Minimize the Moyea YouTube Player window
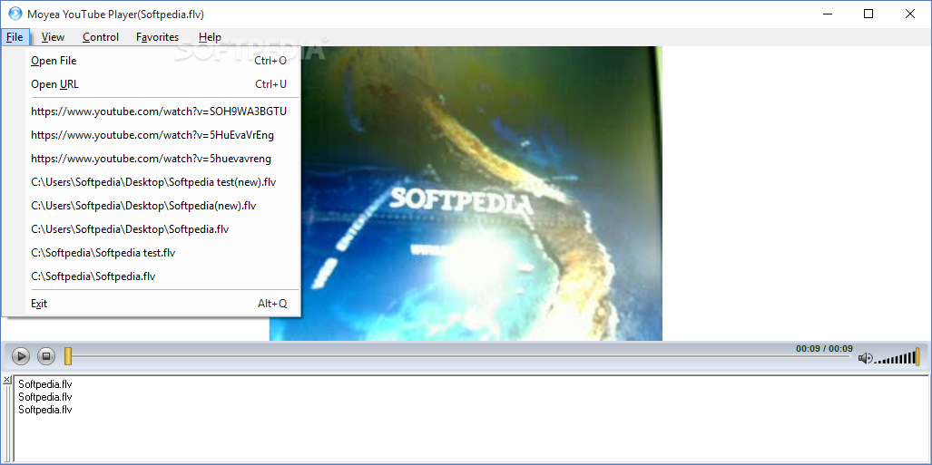932x465 pixels. click(827, 14)
